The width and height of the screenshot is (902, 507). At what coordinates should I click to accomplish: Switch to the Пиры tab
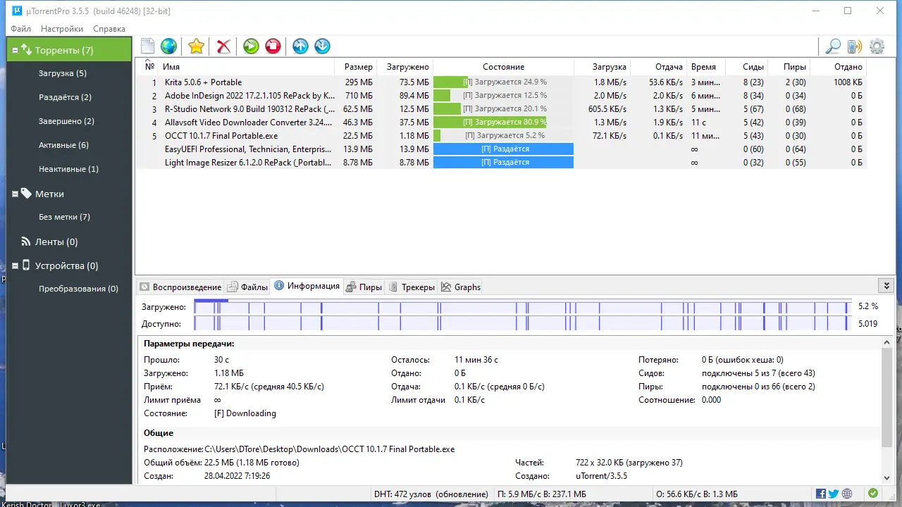tap(364, 287)
